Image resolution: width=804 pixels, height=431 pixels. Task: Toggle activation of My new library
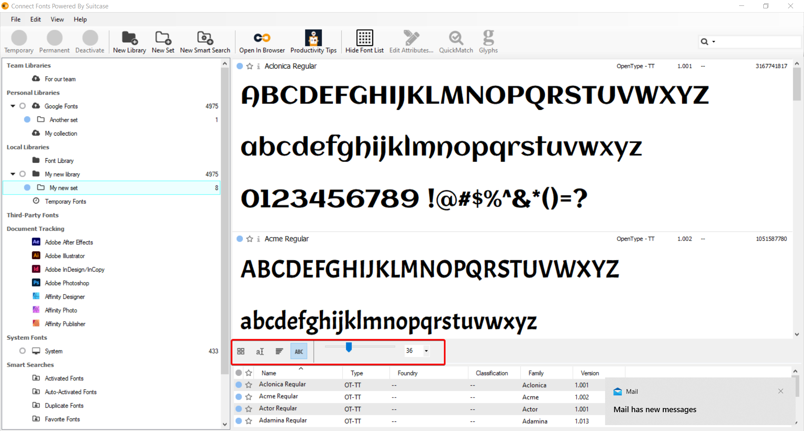pos(23,174)
